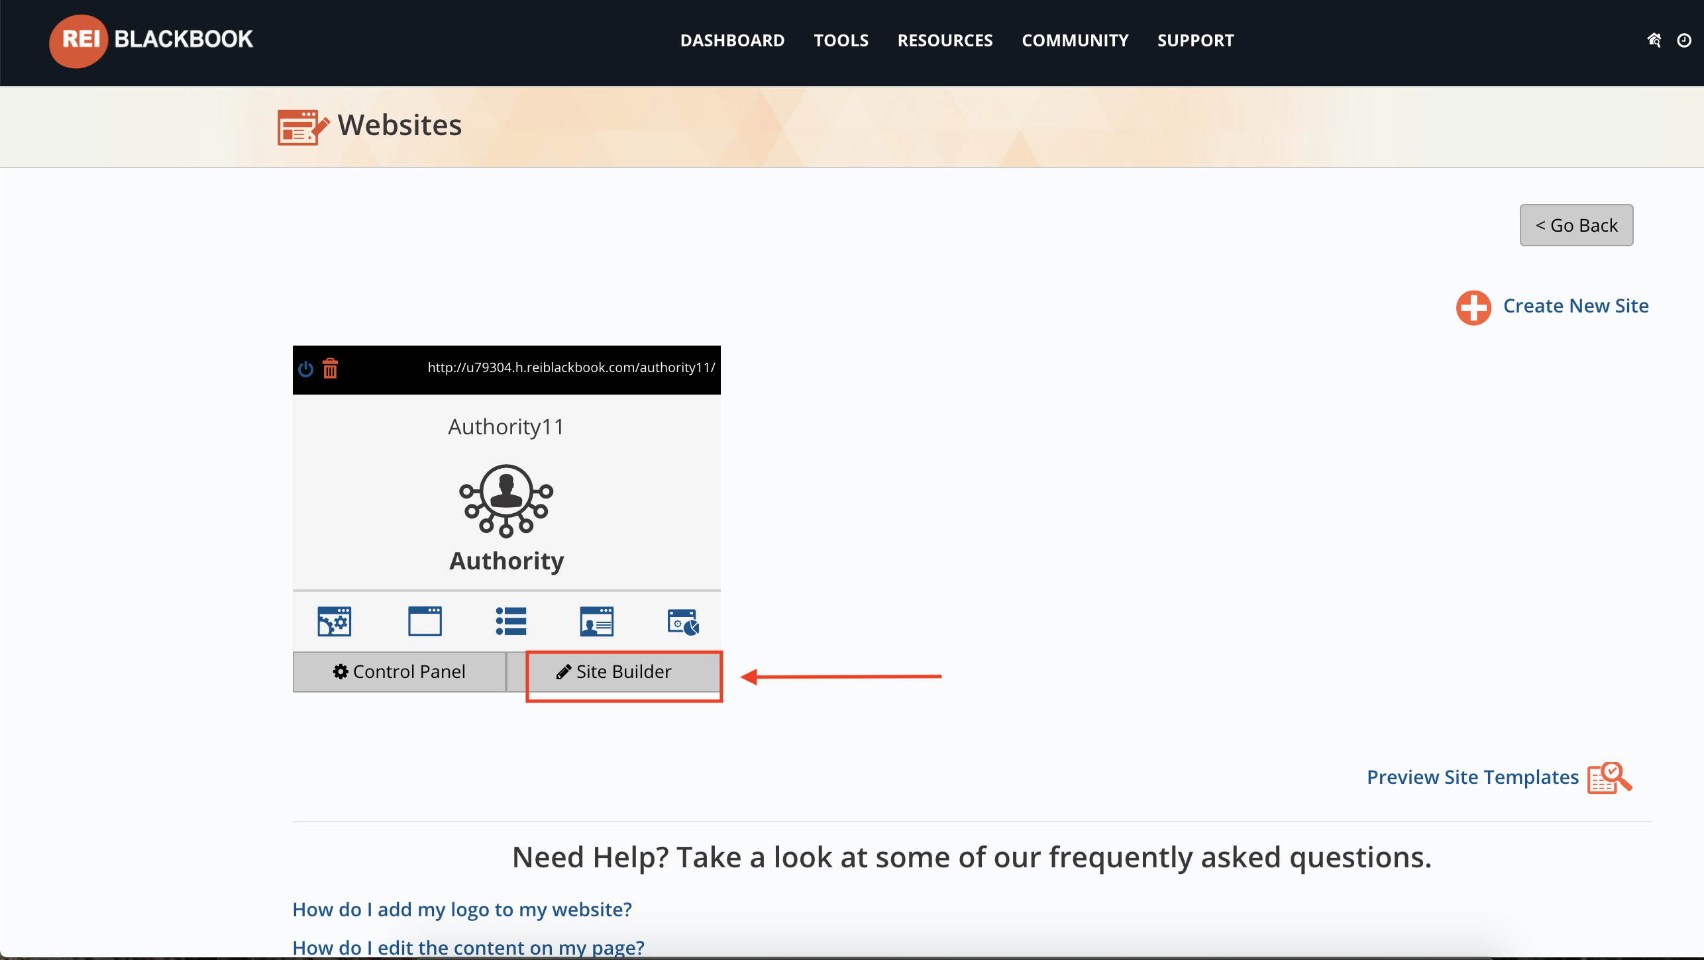
Task: Open 'How do I add my logo' FAQ
Action: [462, 910]
